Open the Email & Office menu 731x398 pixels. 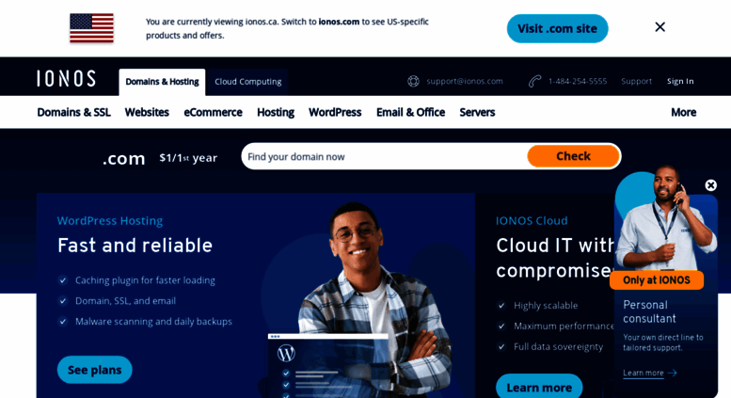pyautogui.click(x=411, y=112)
